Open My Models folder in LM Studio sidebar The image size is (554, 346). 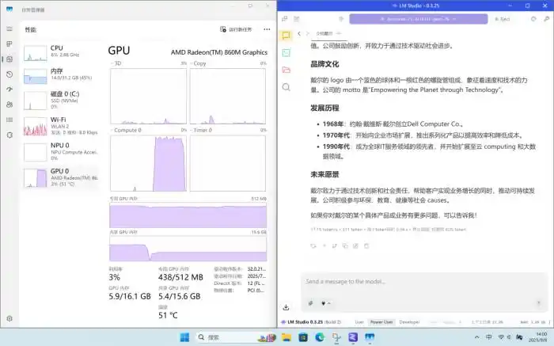(286, 70)
